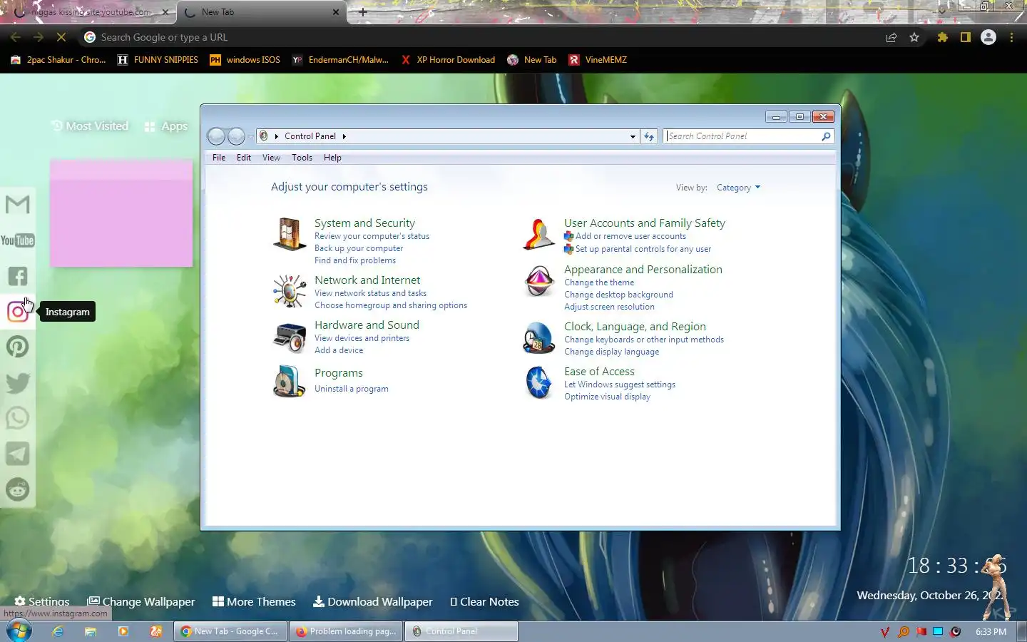Viewport: 1027px width, 642px height.
Task: Open the Chrome three-dot menu
Action: click(1011, 37)
